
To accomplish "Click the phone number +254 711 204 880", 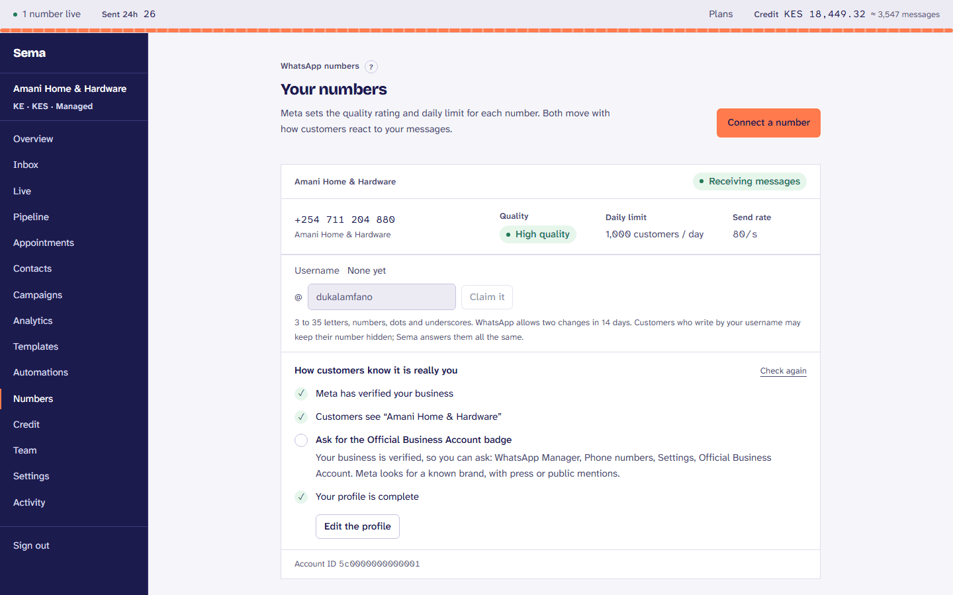I will [344, 219].
